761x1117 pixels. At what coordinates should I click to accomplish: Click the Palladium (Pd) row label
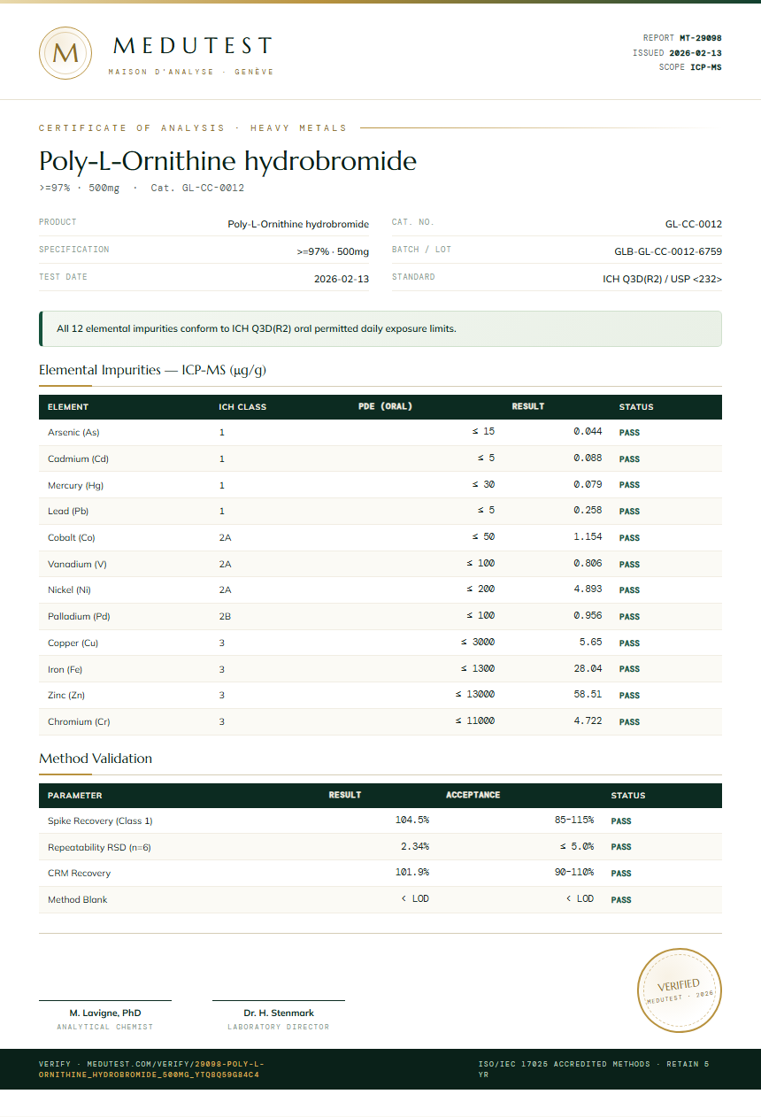[x=79, y=616]
